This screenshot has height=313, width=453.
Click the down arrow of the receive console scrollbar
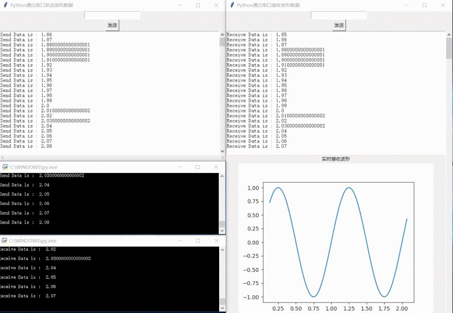[x=222, y=308]
